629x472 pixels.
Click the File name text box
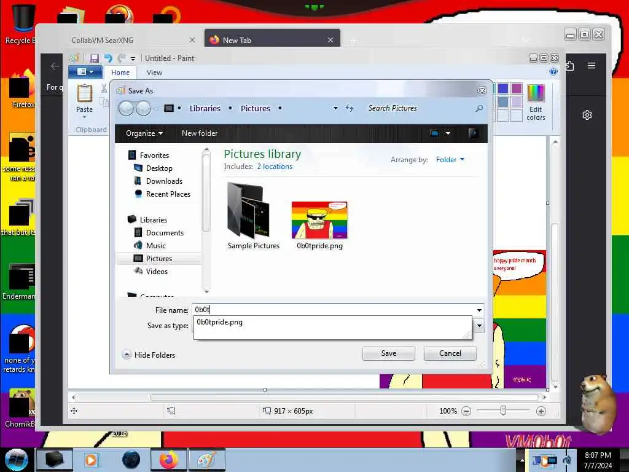[x=333, y=310]
